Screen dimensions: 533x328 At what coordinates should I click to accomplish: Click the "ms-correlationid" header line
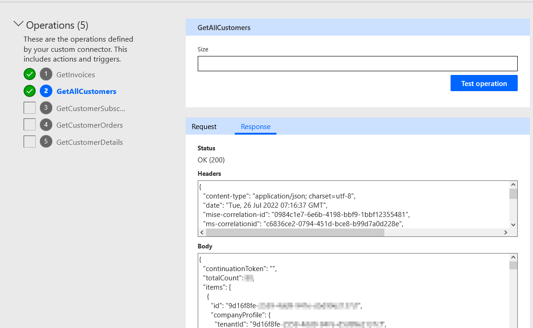(303, 224)
